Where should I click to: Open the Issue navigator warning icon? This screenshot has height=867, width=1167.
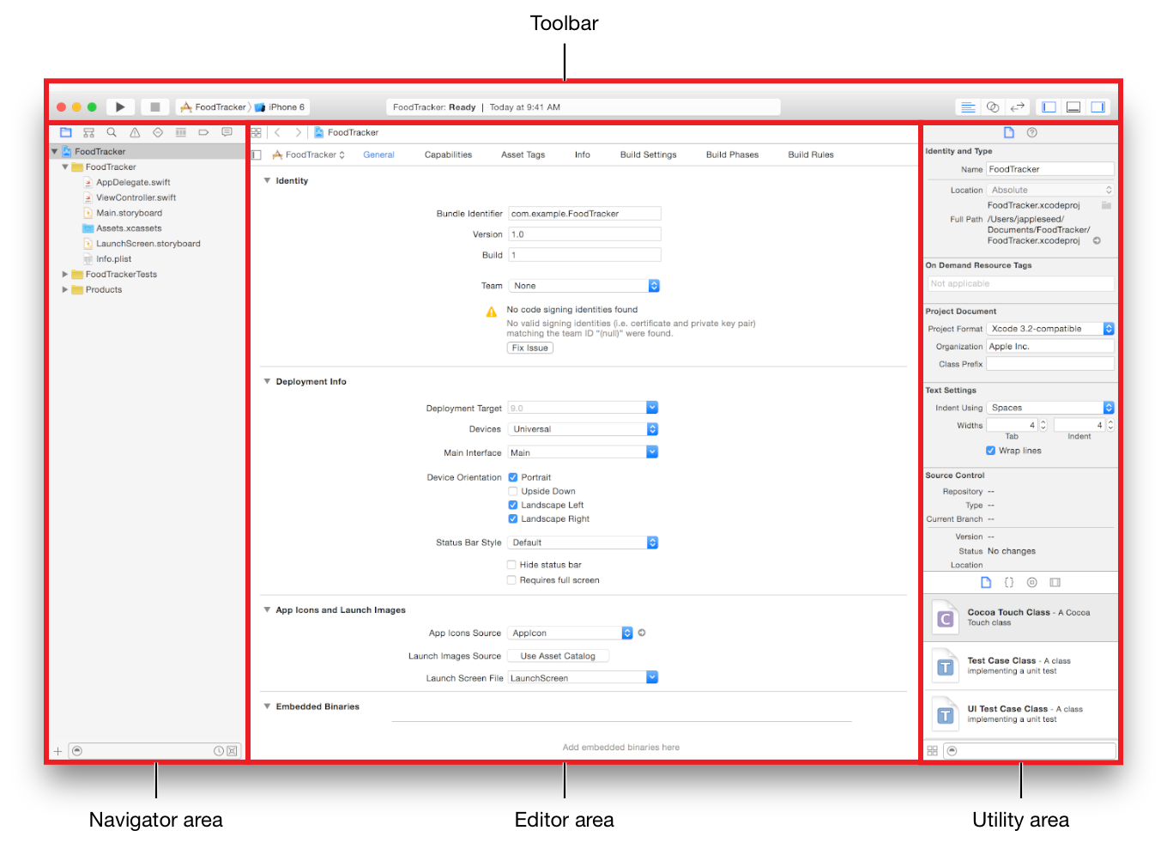click(135, 132)
